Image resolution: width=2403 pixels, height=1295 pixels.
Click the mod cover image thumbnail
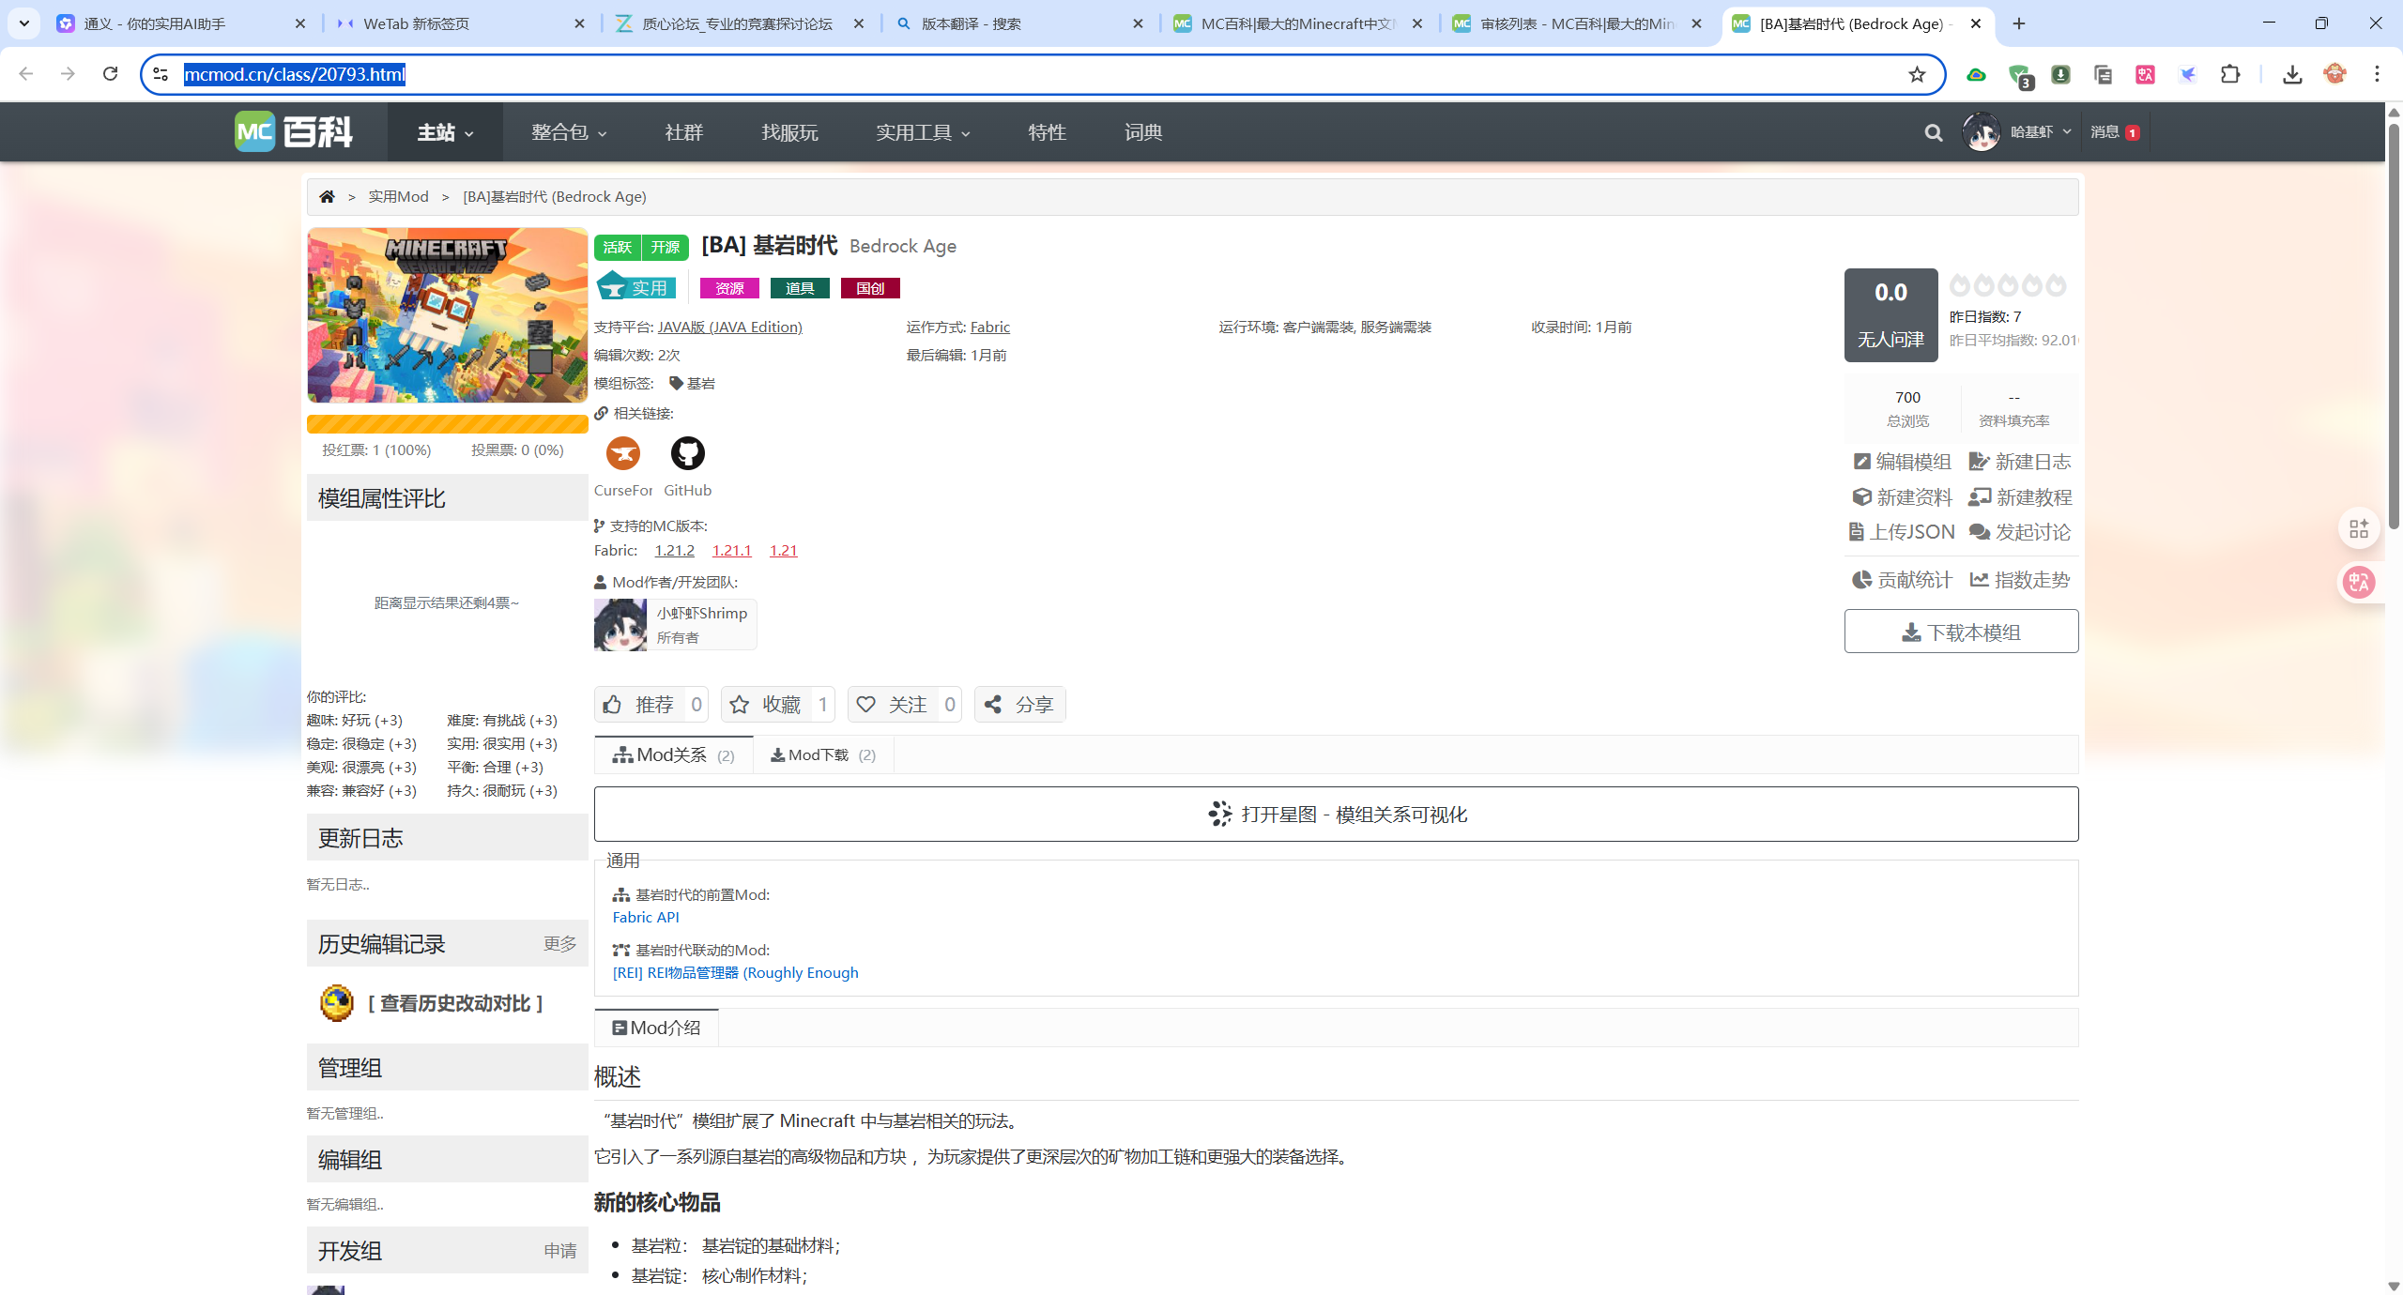(447, 315)
